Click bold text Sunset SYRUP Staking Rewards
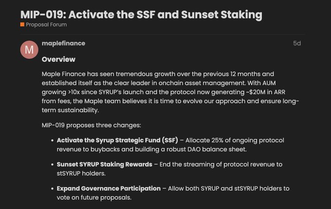This screenshot has height=209, width=331. [104, 164]
